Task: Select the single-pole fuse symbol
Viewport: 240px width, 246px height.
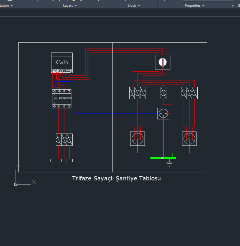Action: click(163, 93)
